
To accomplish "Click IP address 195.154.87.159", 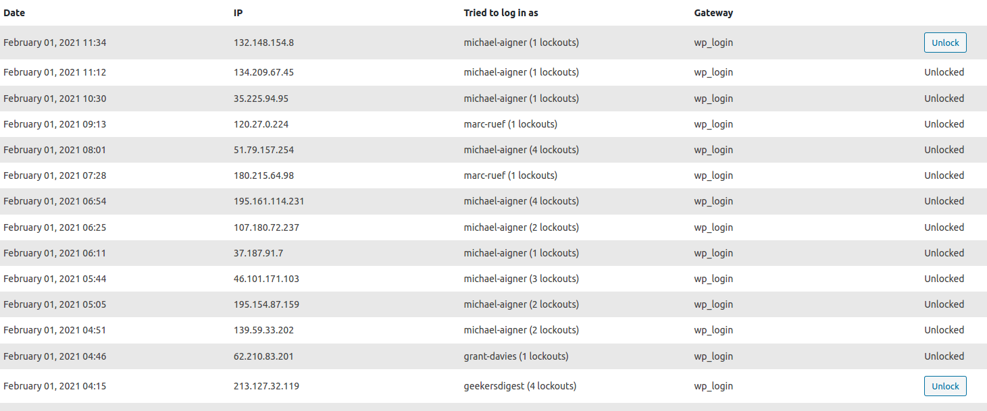I will point(266,304).
